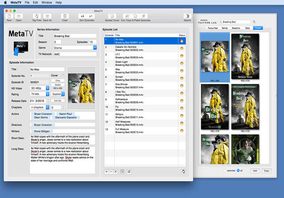Viewport: 284px width, 198px height.
Task: Select episode row One Minute
Action: tap(145, 86)
